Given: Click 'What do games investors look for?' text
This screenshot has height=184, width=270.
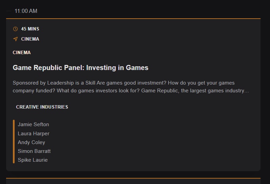Looking at the screenshot, I should [x=98, y=91].
